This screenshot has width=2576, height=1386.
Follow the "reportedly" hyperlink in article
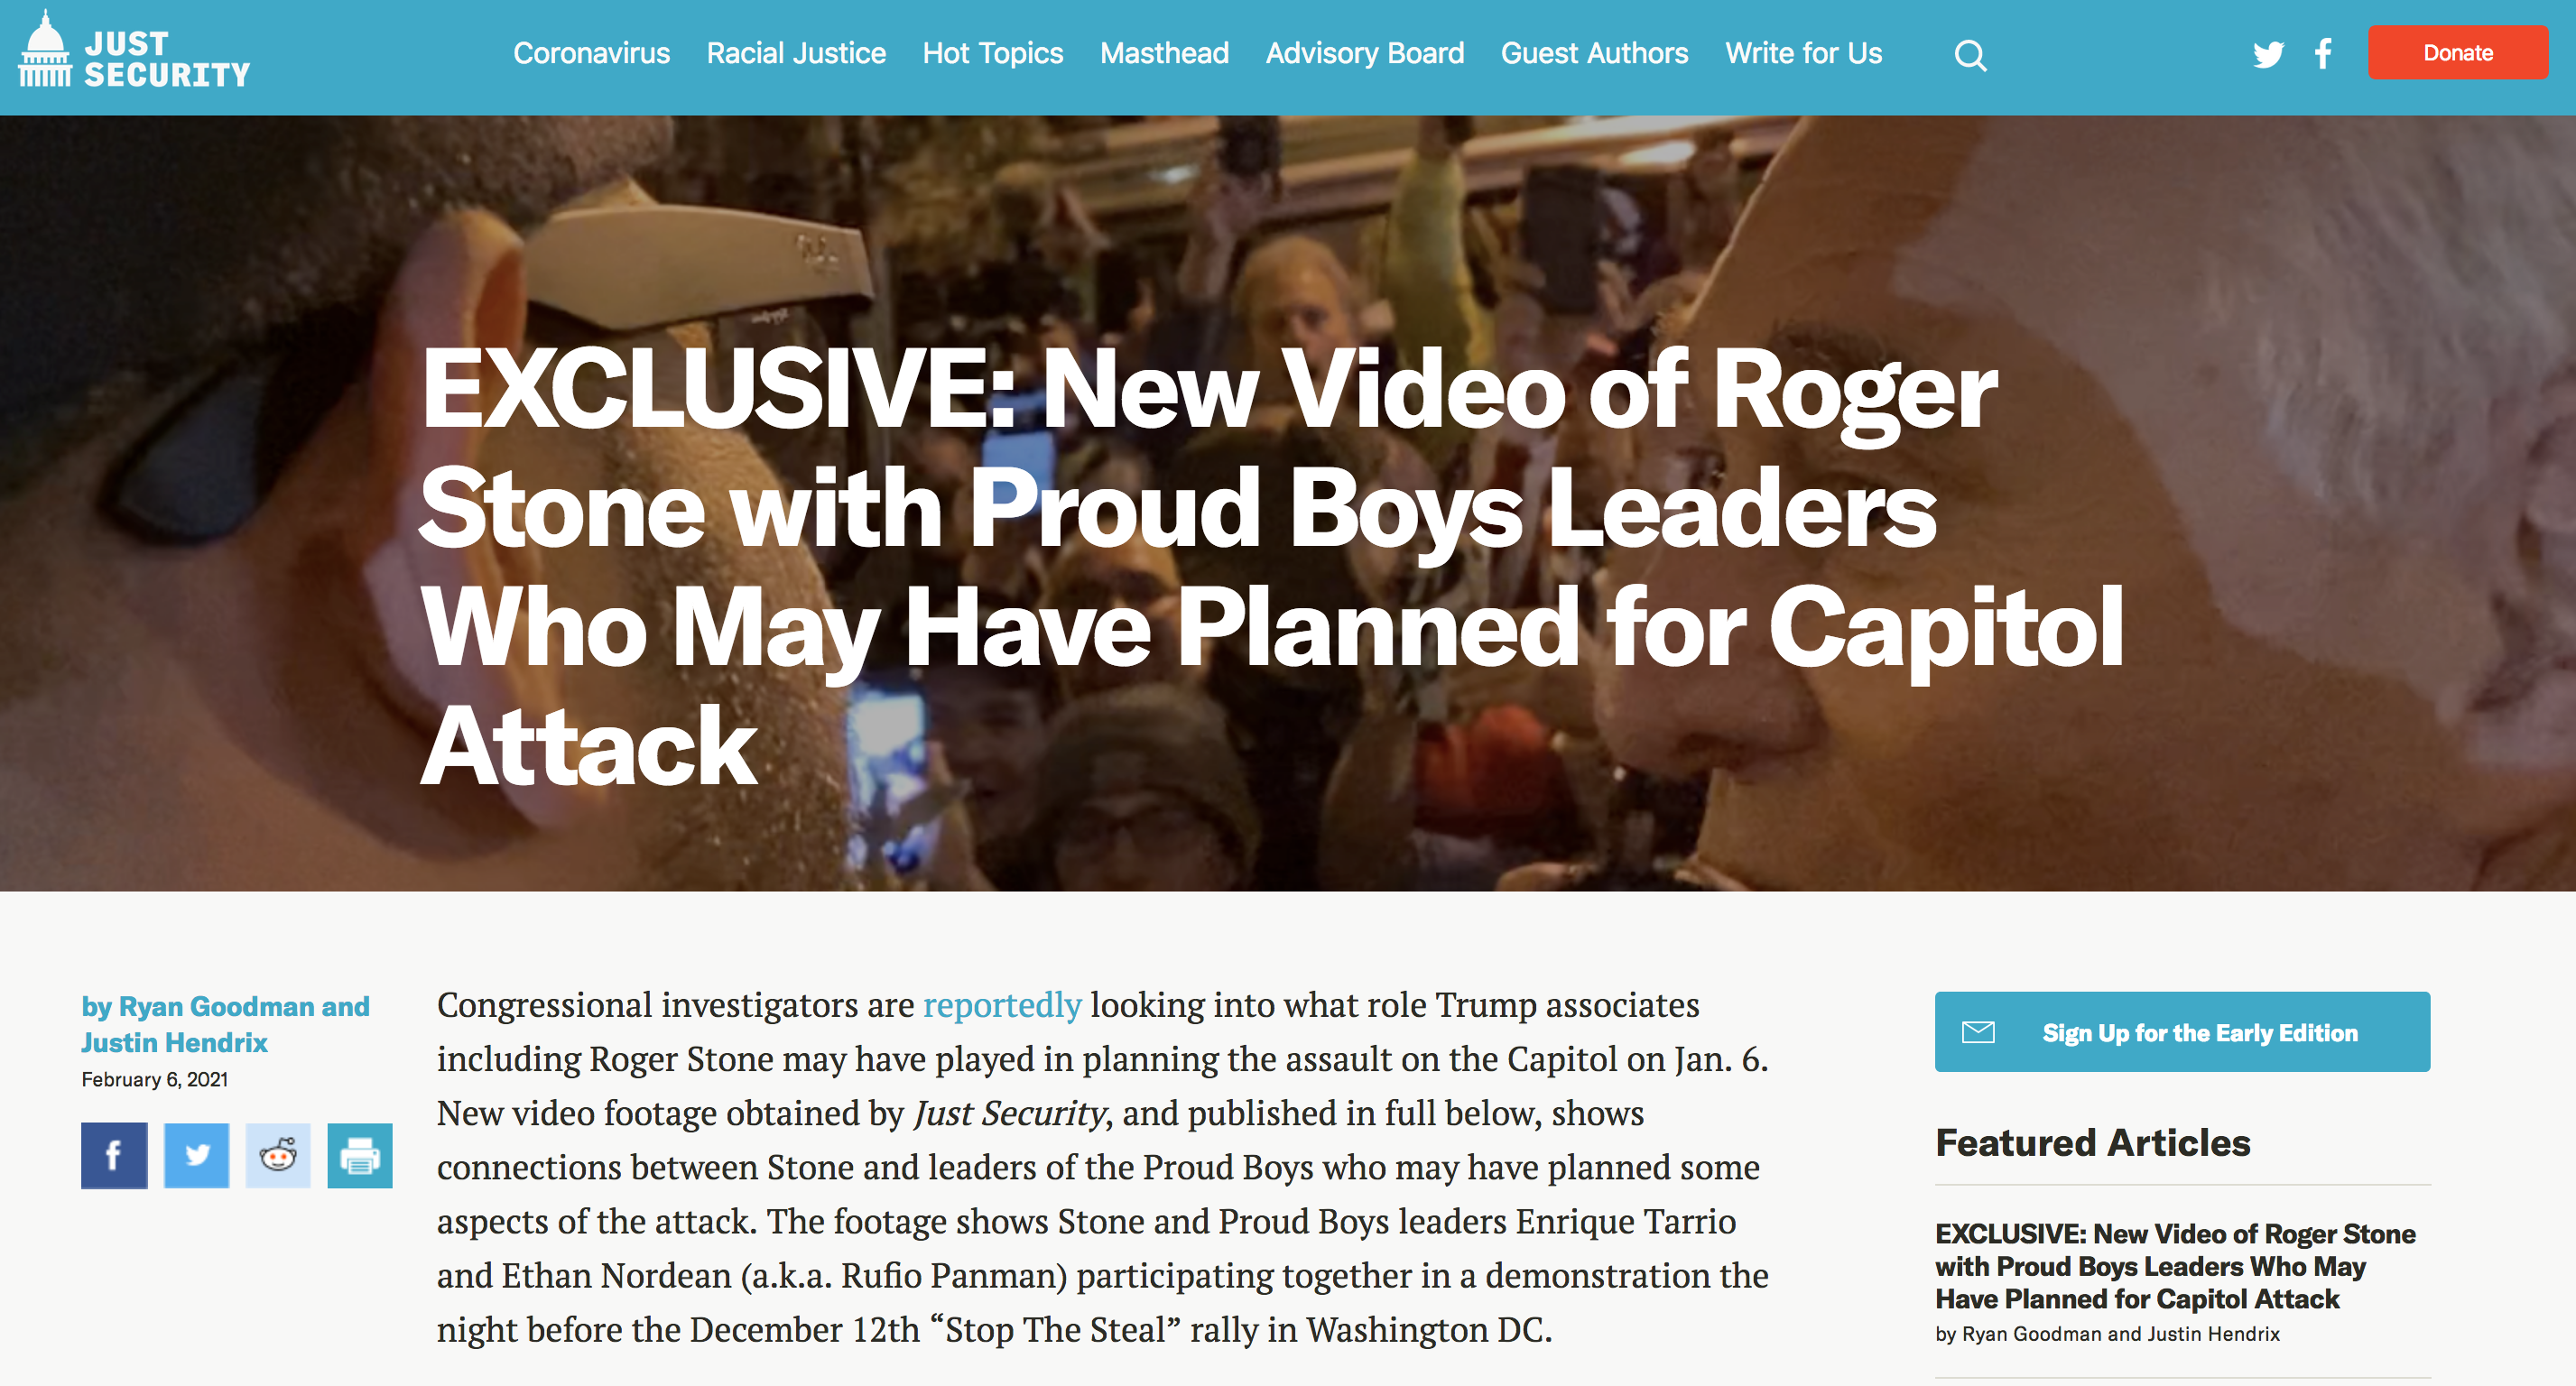tap(1001, 1005)
